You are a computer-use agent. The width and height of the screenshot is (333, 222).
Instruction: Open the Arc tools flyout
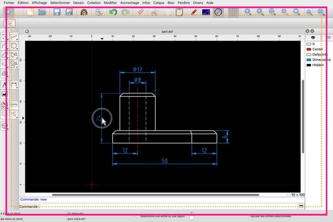pos(4,46)
